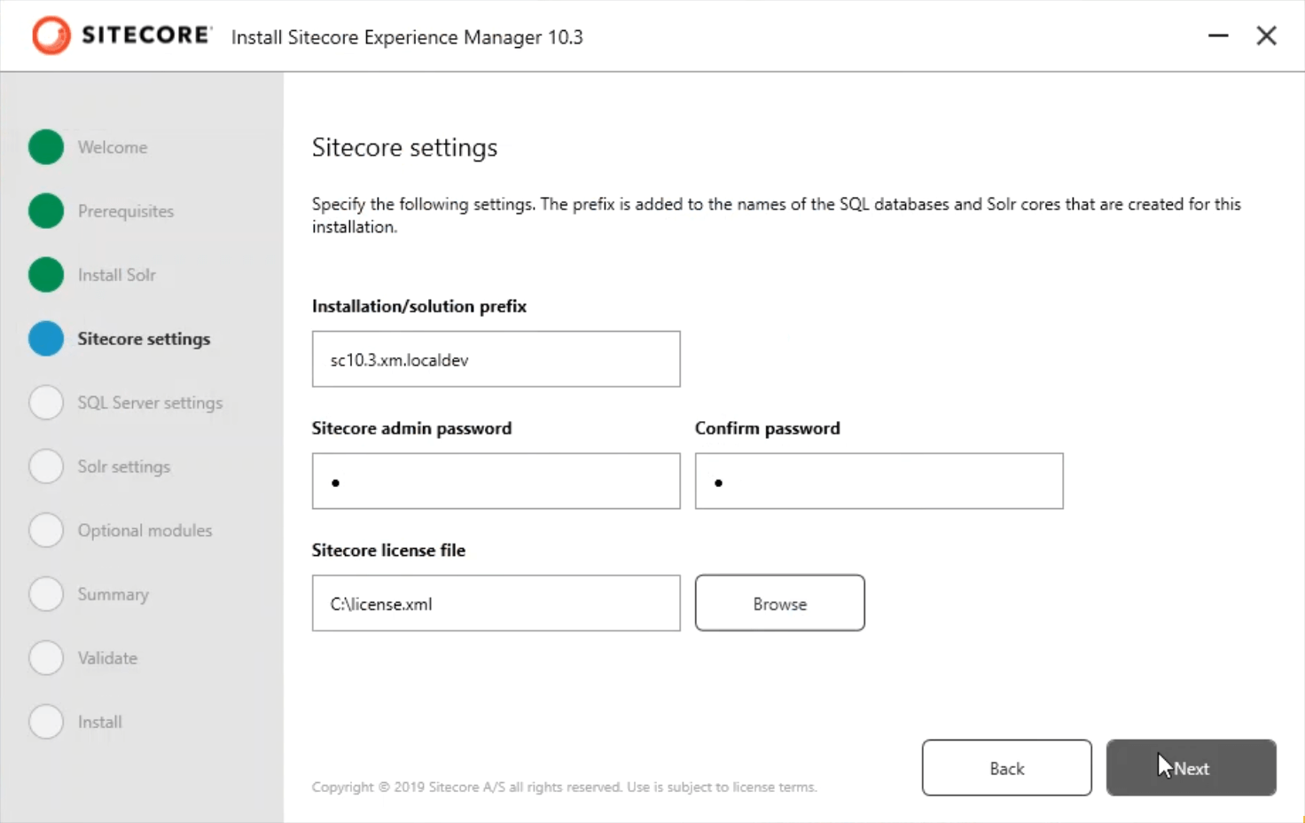Click the green Prerequisites step circle
This screenshot has height=823, width=1305.
tap(46, 211)
